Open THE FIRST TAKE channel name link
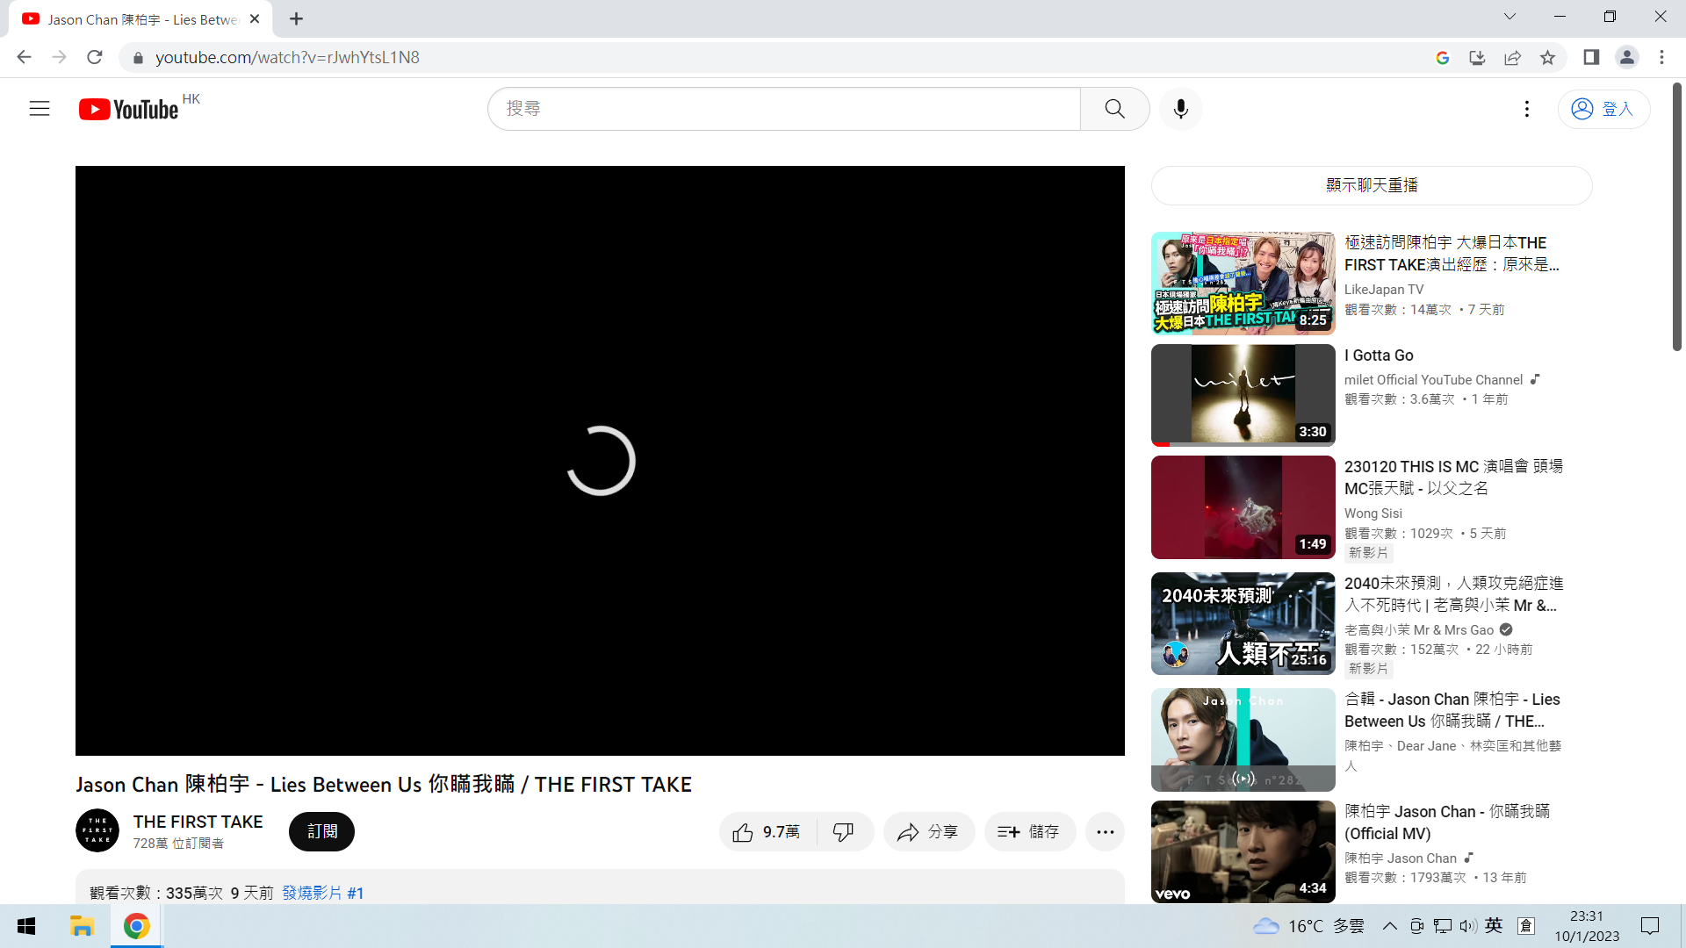This screenshot has height=948, width=1686. 198,822
